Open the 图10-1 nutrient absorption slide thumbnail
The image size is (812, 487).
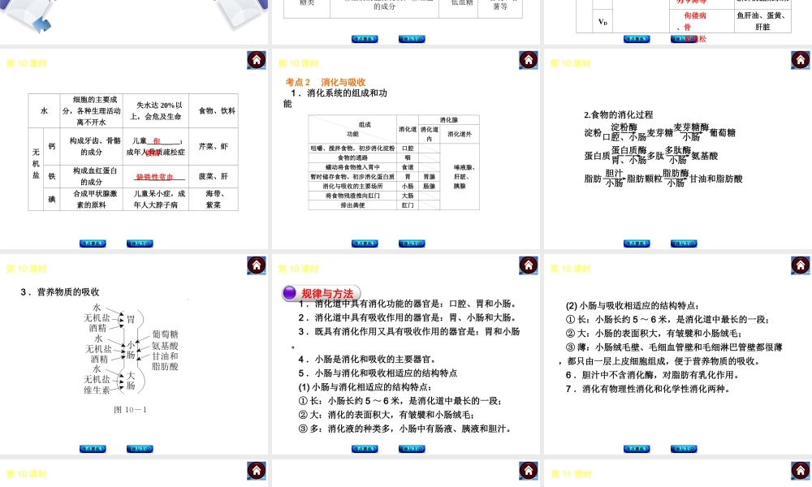click(134, 354)
